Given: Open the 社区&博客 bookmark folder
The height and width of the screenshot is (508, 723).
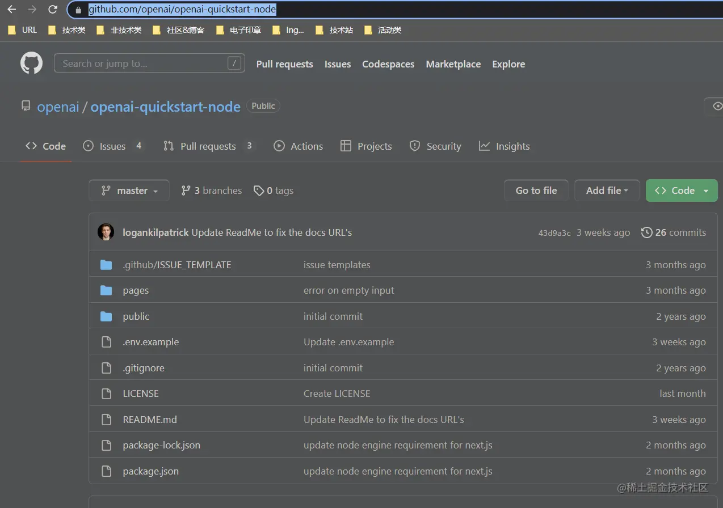Looking at the screenshot, I should 179,30.
